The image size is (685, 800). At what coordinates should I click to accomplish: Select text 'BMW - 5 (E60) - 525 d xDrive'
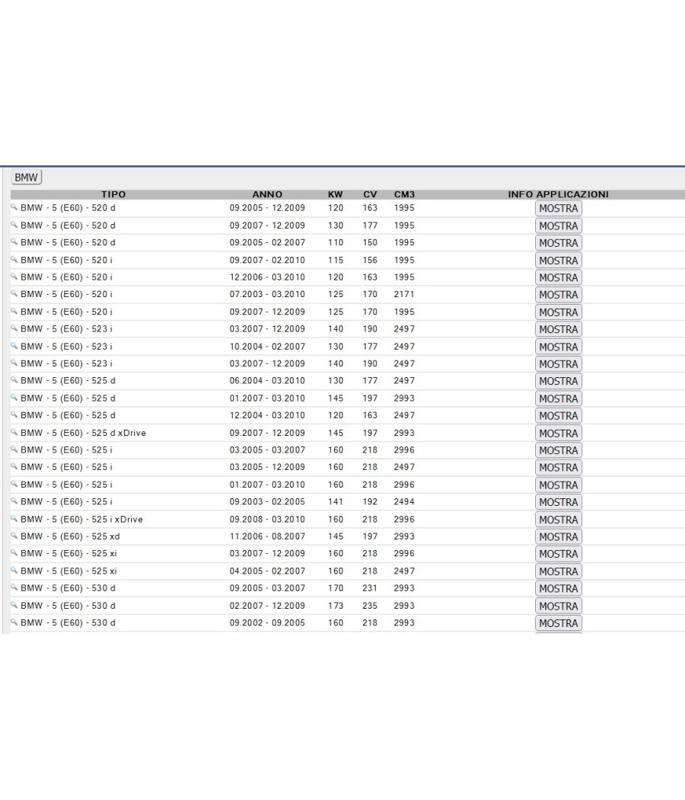pyautogui.click(x=83, y=433)
